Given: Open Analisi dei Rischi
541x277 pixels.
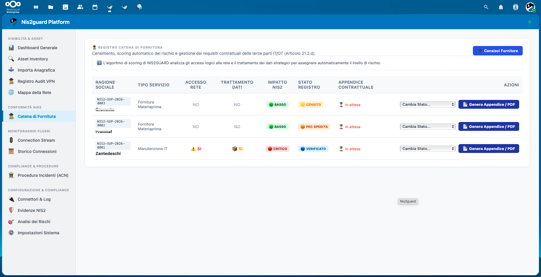Looking at the screenshot, I should point(39,222).
